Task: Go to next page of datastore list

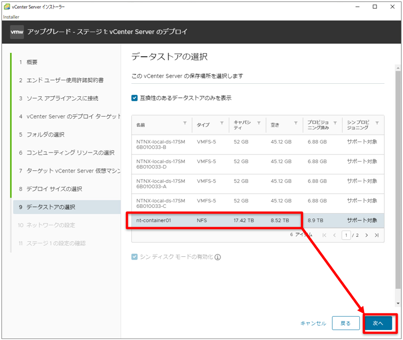Action: click(x=367, y=235)
